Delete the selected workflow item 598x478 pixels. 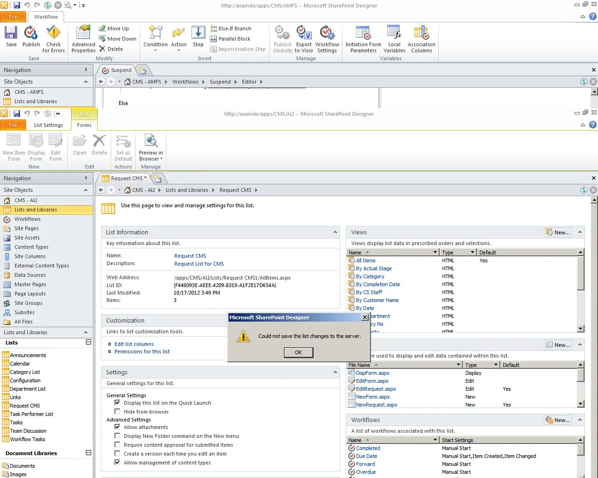pos(111,49)
